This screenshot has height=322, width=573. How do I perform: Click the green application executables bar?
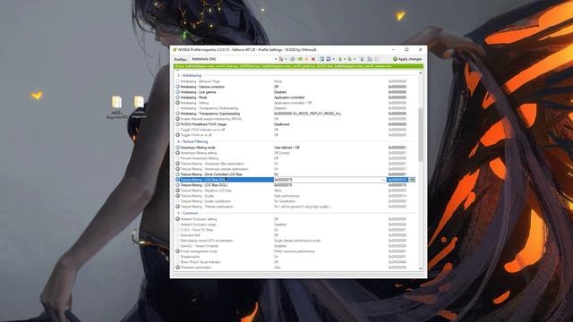click(298, 66)
